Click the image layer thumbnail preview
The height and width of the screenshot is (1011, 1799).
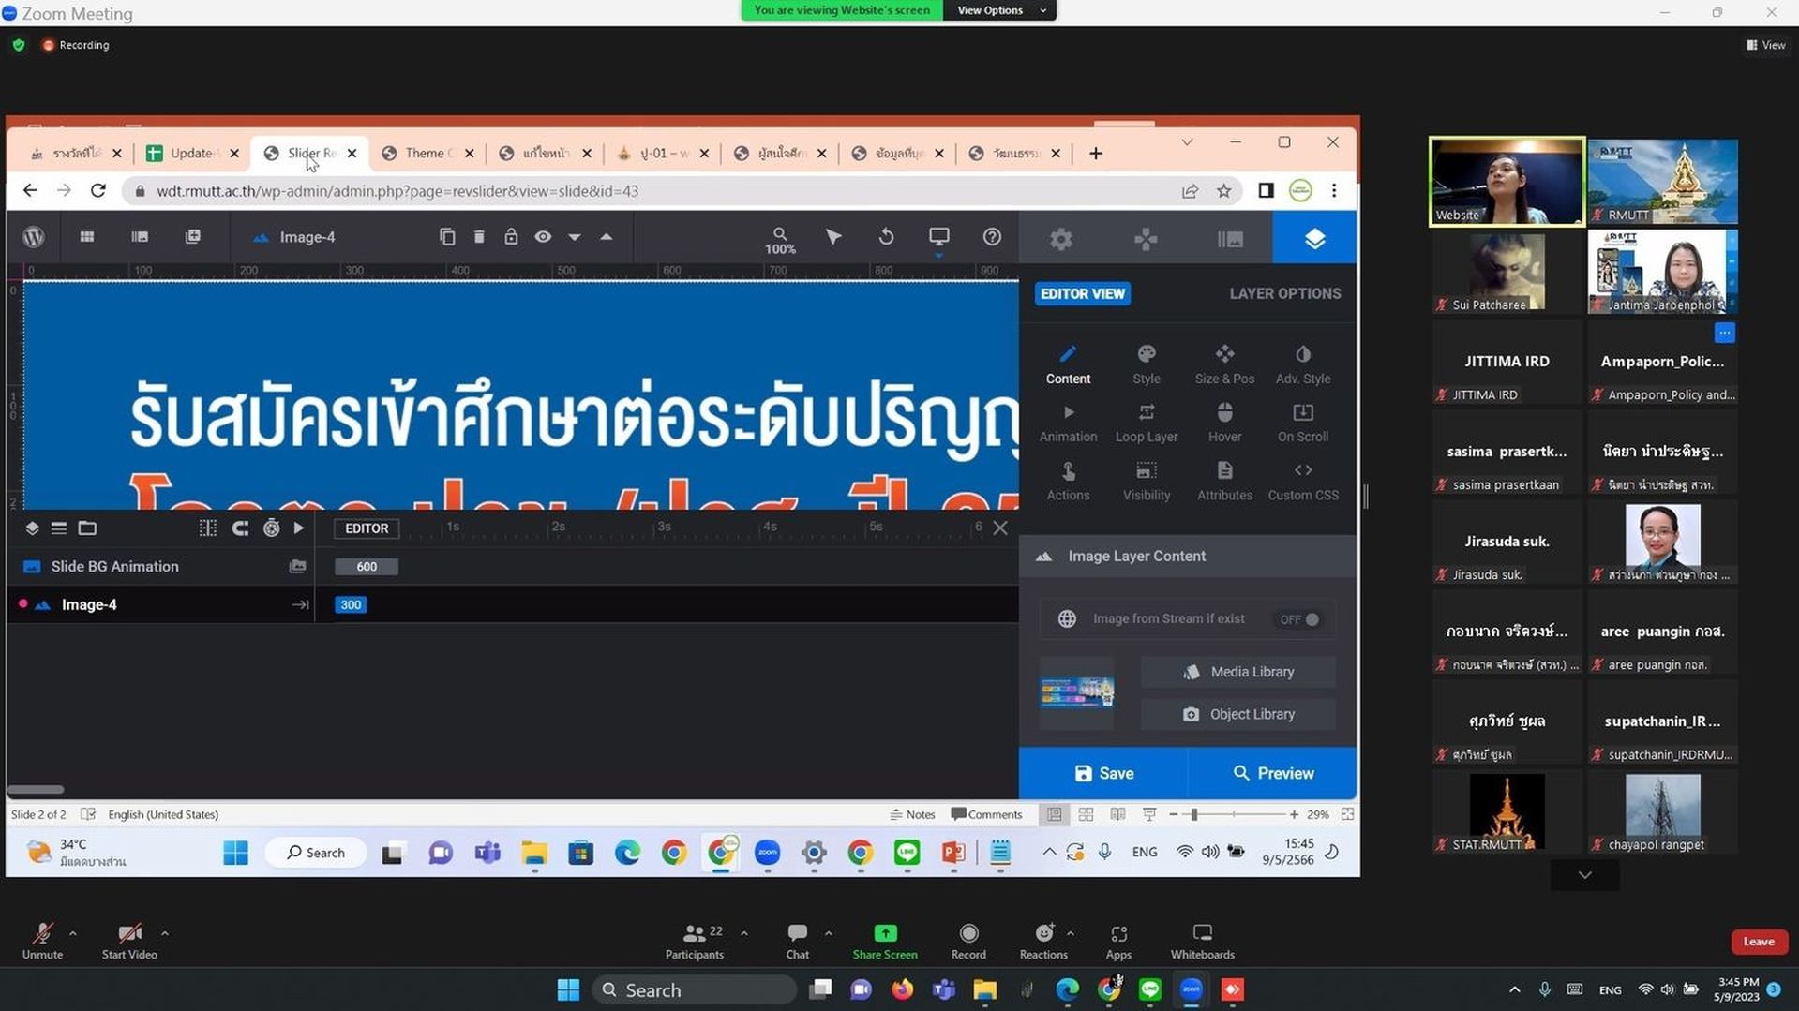pyautogui.click(x=1076, y=692)
